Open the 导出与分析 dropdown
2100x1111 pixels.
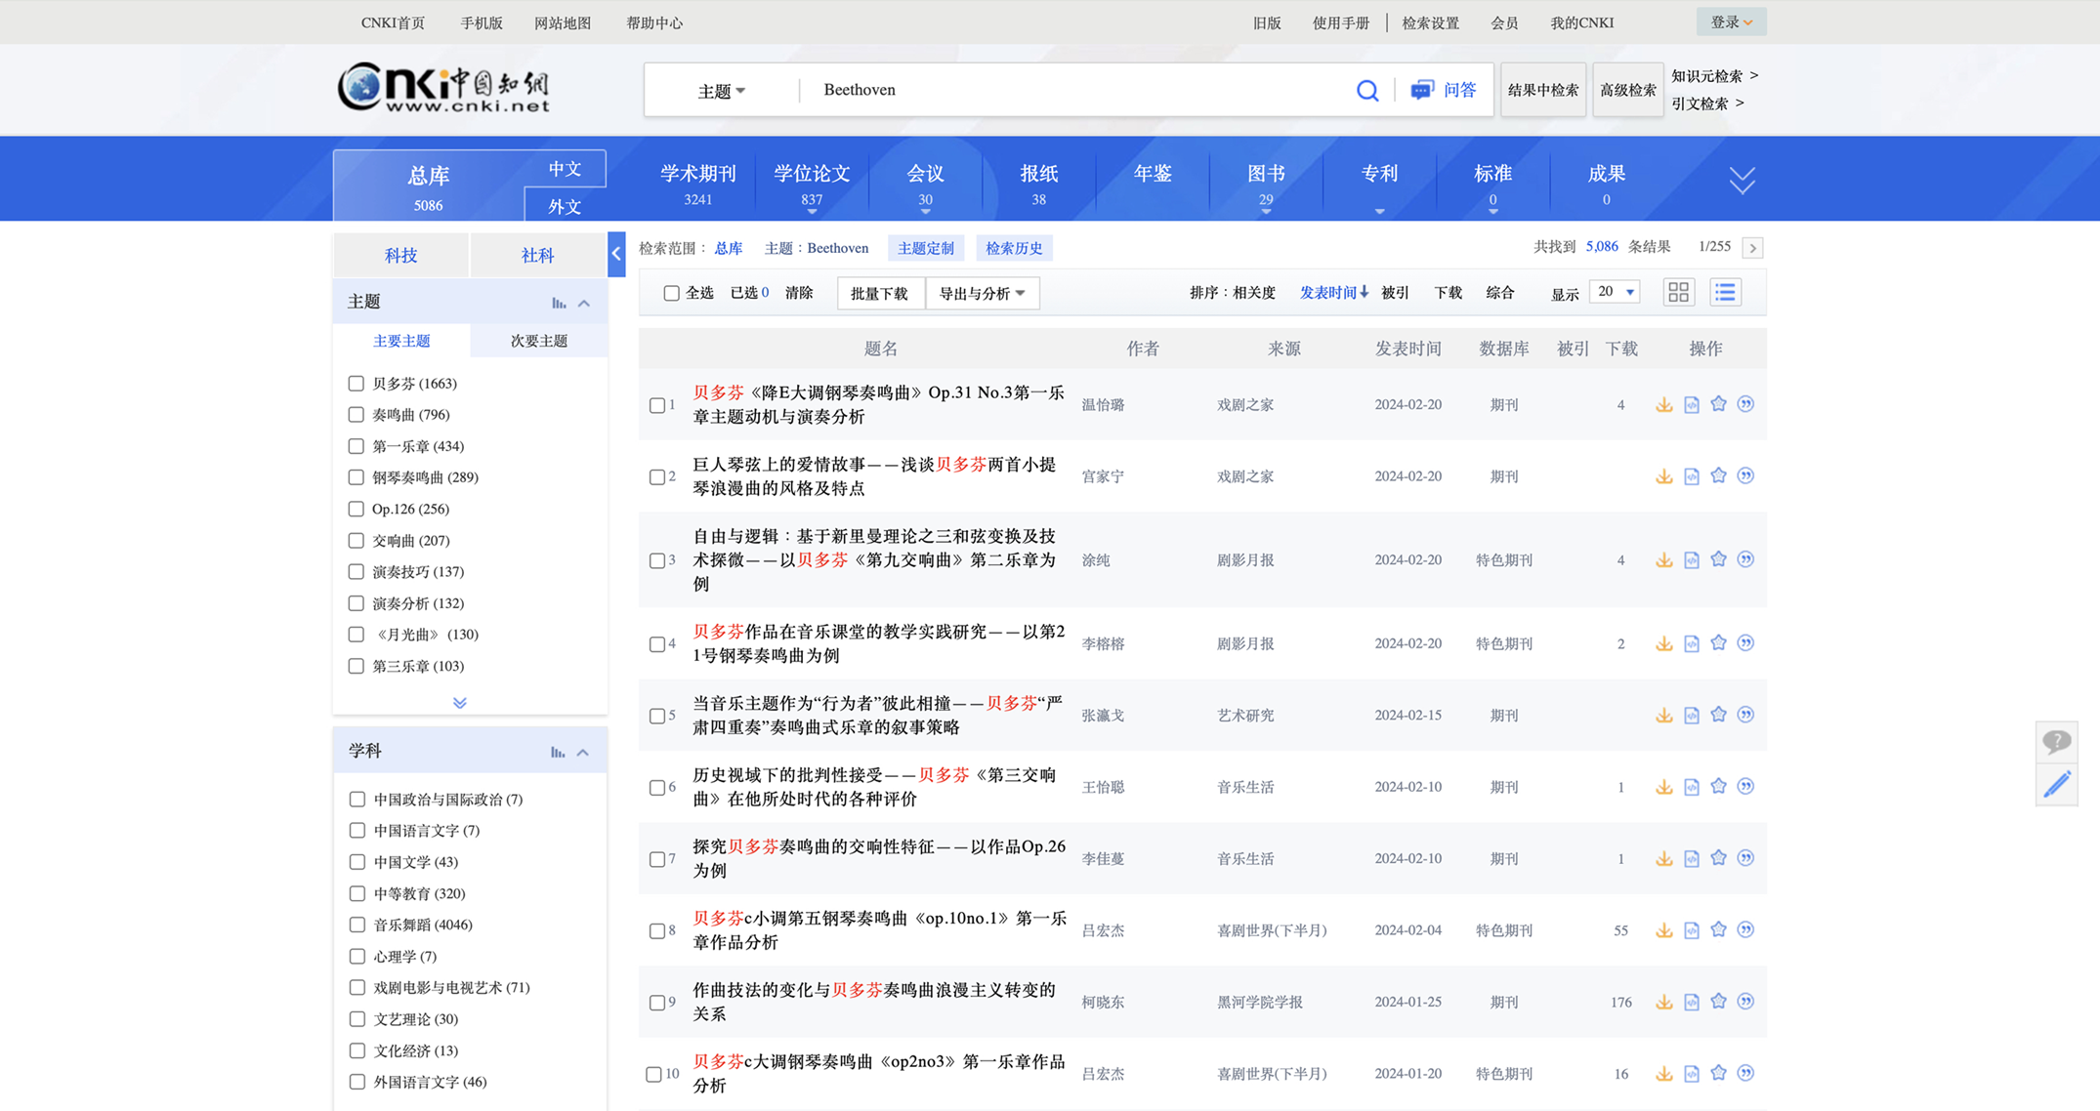982,293
